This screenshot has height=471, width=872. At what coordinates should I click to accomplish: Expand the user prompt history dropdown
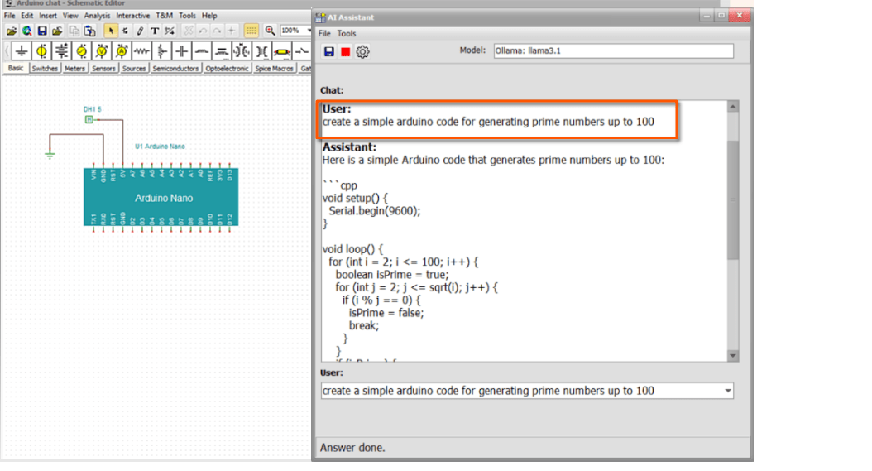[x=727, y=391]
